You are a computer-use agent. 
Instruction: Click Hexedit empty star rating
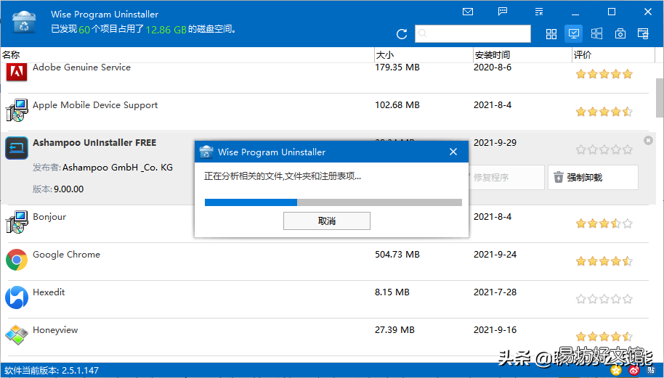pos(604,300)
